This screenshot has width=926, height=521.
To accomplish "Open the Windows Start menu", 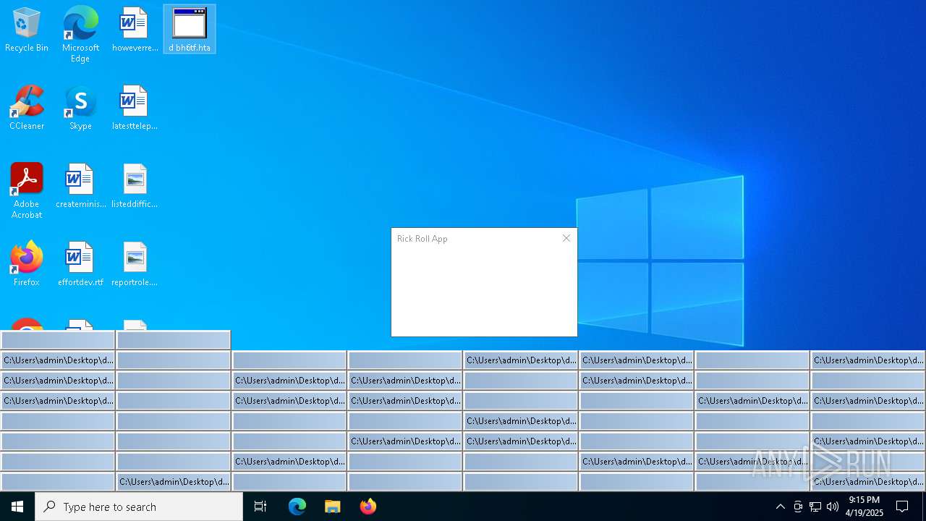I will pyautogui.click(x=17, y=507).
